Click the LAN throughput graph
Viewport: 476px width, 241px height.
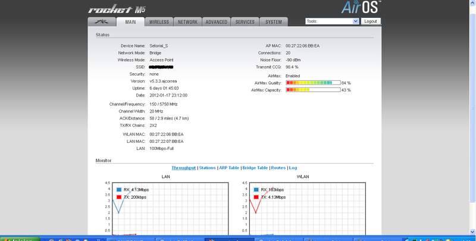(170, 209)
